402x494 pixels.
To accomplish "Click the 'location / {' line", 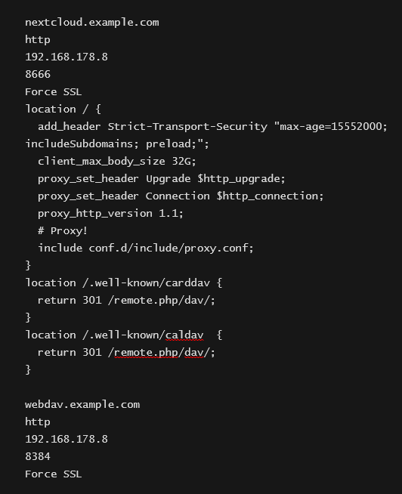I will coord(63,110).
